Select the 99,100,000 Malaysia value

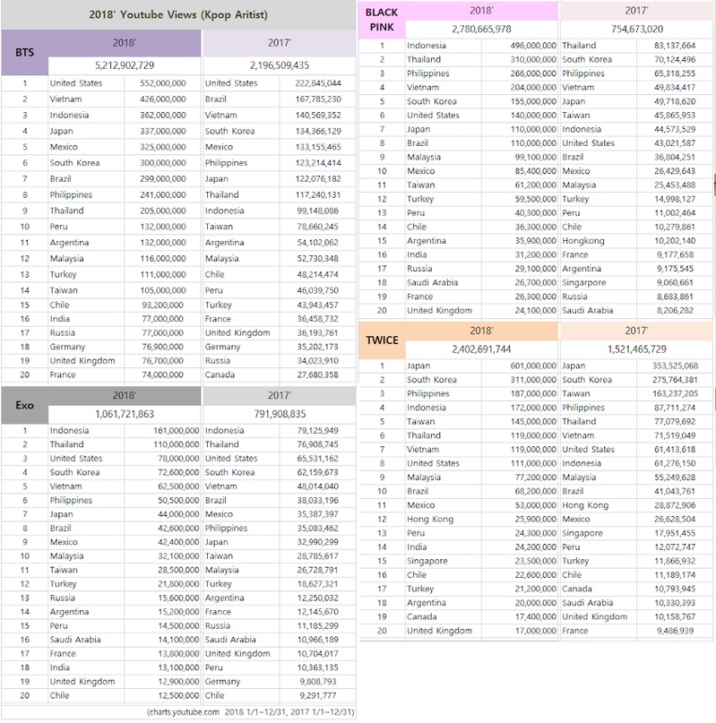[x=535, y=158]
